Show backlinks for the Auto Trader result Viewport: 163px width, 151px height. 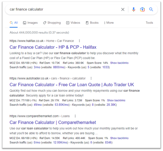coord(116,100)
